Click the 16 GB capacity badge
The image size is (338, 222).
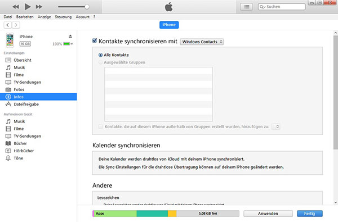[x=25, y=44]
